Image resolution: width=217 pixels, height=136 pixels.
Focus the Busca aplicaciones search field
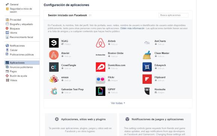point(173,15)
